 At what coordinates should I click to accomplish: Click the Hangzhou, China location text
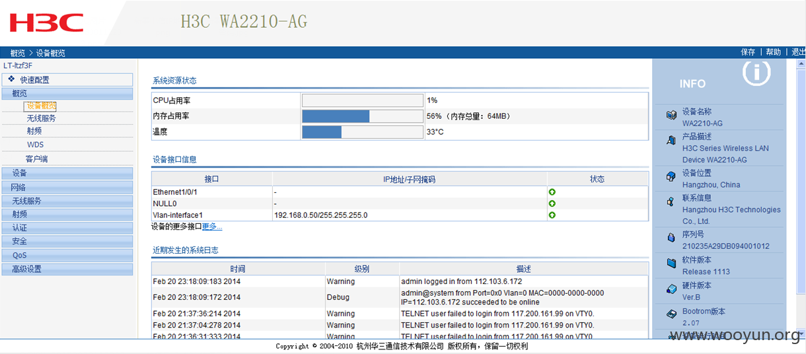pyautogui.click(x=711, y=185)
